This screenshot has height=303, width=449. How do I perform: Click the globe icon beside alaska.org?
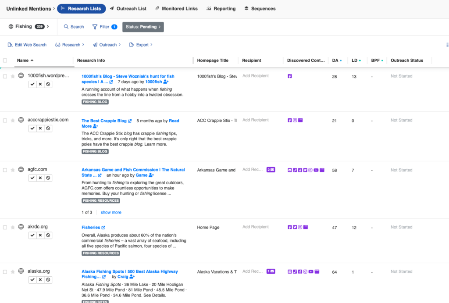pos(21,271)
